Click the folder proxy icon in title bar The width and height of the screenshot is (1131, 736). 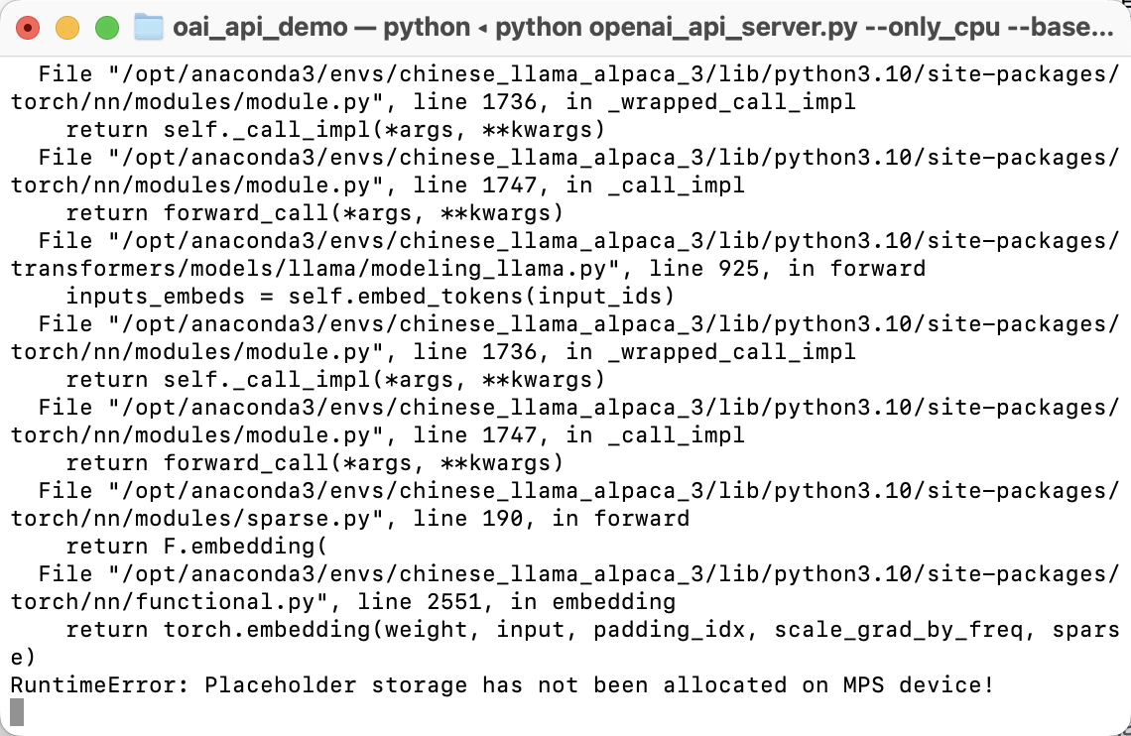[148, 27]
